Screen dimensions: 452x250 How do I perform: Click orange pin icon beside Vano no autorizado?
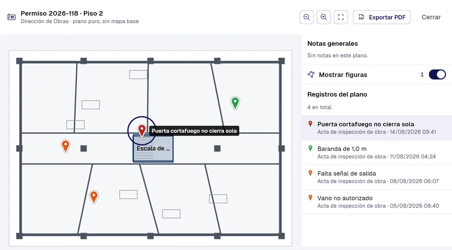pos(310,198)
